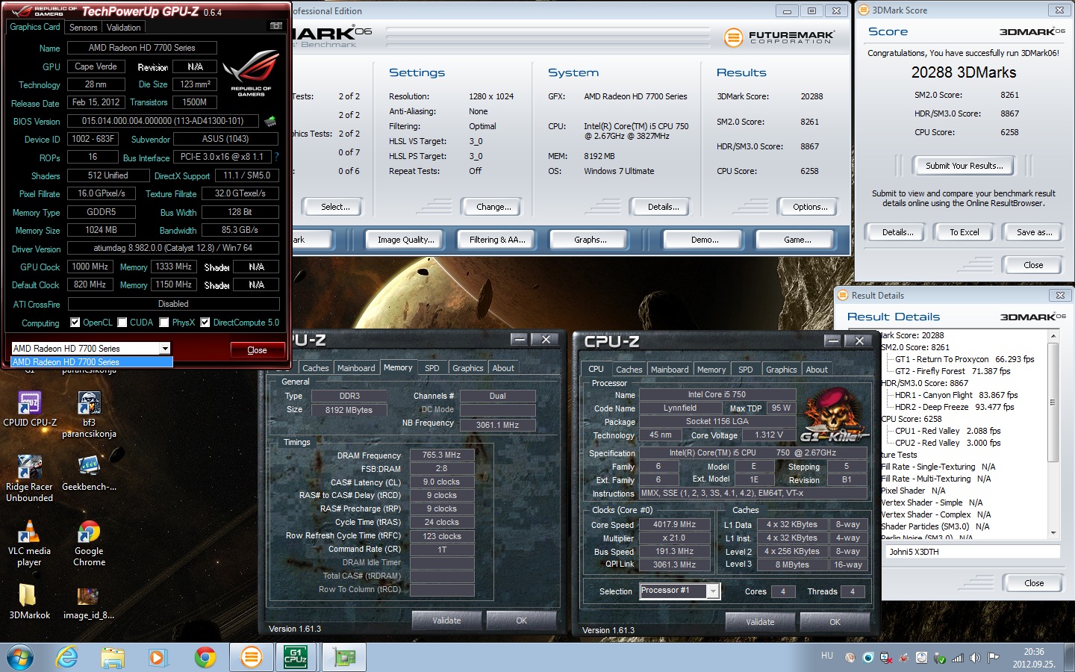This screenshot has width=1075, height=672.
Task: Click Game button in 3DMark06
Action: (797, 240)
